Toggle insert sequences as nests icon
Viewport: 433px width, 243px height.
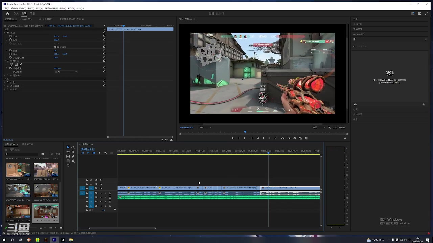point(82,153)
